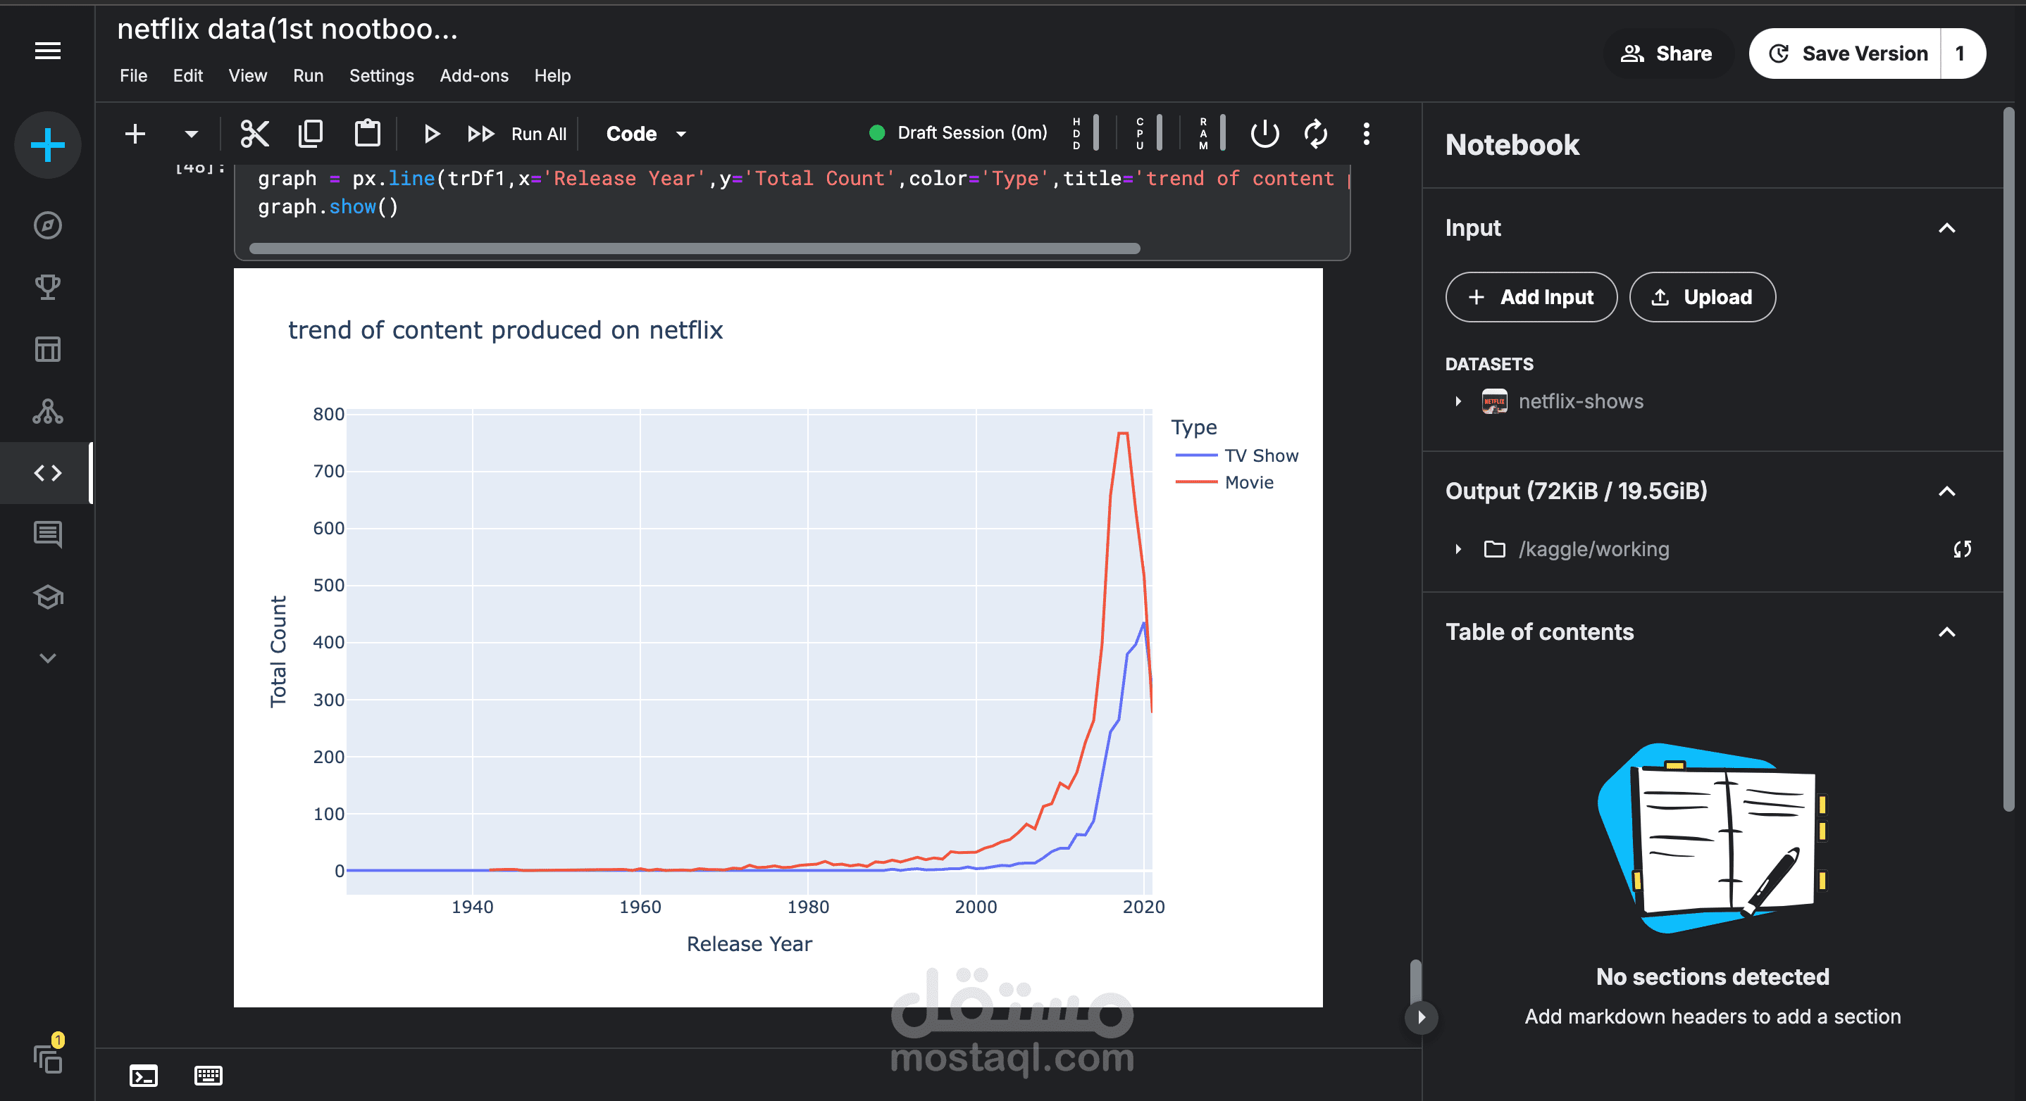Click the 'Release Year' axis label

[x=750, y=944]
